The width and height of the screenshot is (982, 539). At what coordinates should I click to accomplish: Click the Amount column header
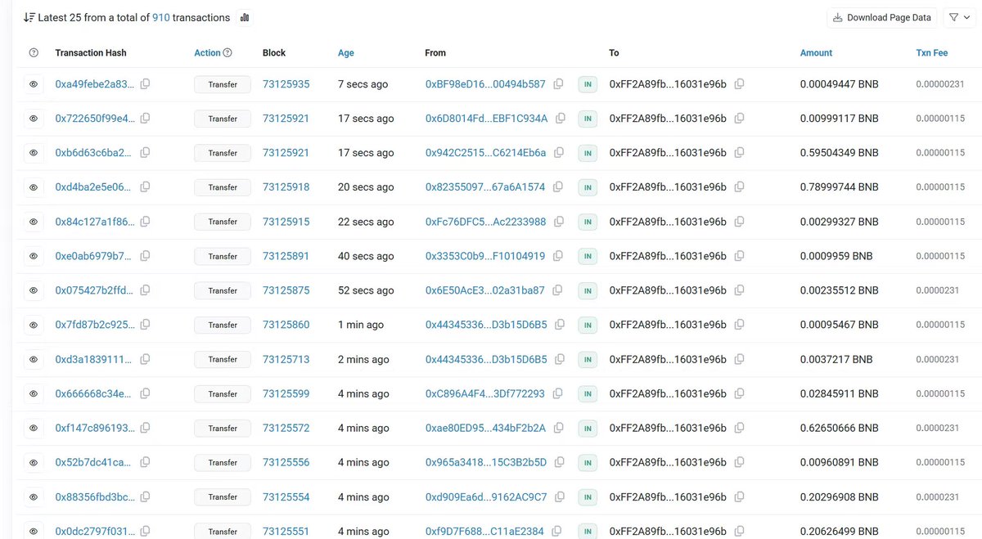click(x=816, y=52)
